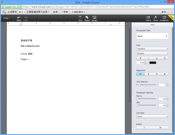Click the Before spacing 0 pt field
Viewport: 175px width, 135px height.
click(162, 99)
